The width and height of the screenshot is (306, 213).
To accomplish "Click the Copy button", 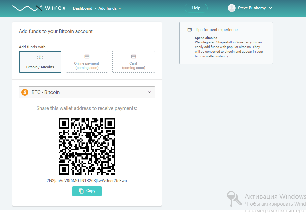I will click(x=87, y=191).
